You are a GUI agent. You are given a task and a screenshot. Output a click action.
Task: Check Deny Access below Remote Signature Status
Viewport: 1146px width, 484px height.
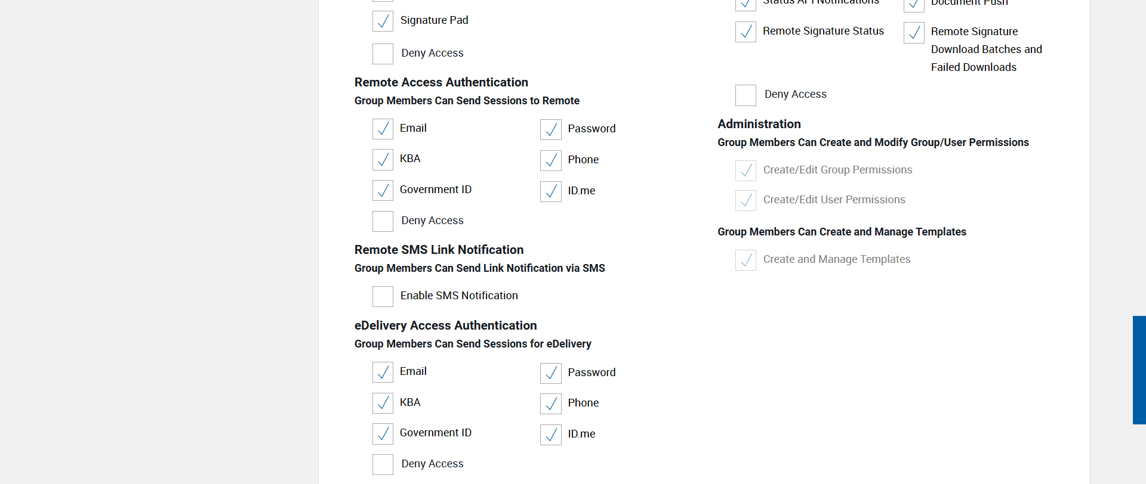pos(745,95)
